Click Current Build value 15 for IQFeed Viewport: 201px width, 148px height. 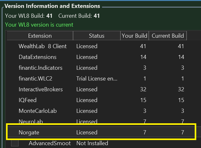(181, 100)
